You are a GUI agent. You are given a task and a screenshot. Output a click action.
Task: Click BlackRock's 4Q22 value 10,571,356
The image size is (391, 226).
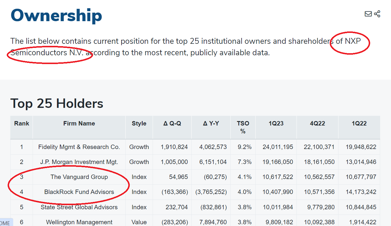coord(319,192)
